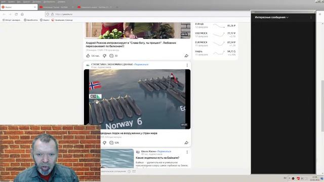Open the Андрей Рожков video title
This screenshot has height=182, width=324.
[131, 44]
